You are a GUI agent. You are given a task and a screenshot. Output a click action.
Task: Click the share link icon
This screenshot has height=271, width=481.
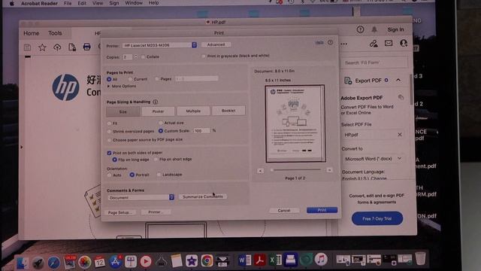coord(374,44)
